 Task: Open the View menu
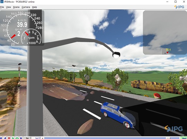click(x=8, y=7)
